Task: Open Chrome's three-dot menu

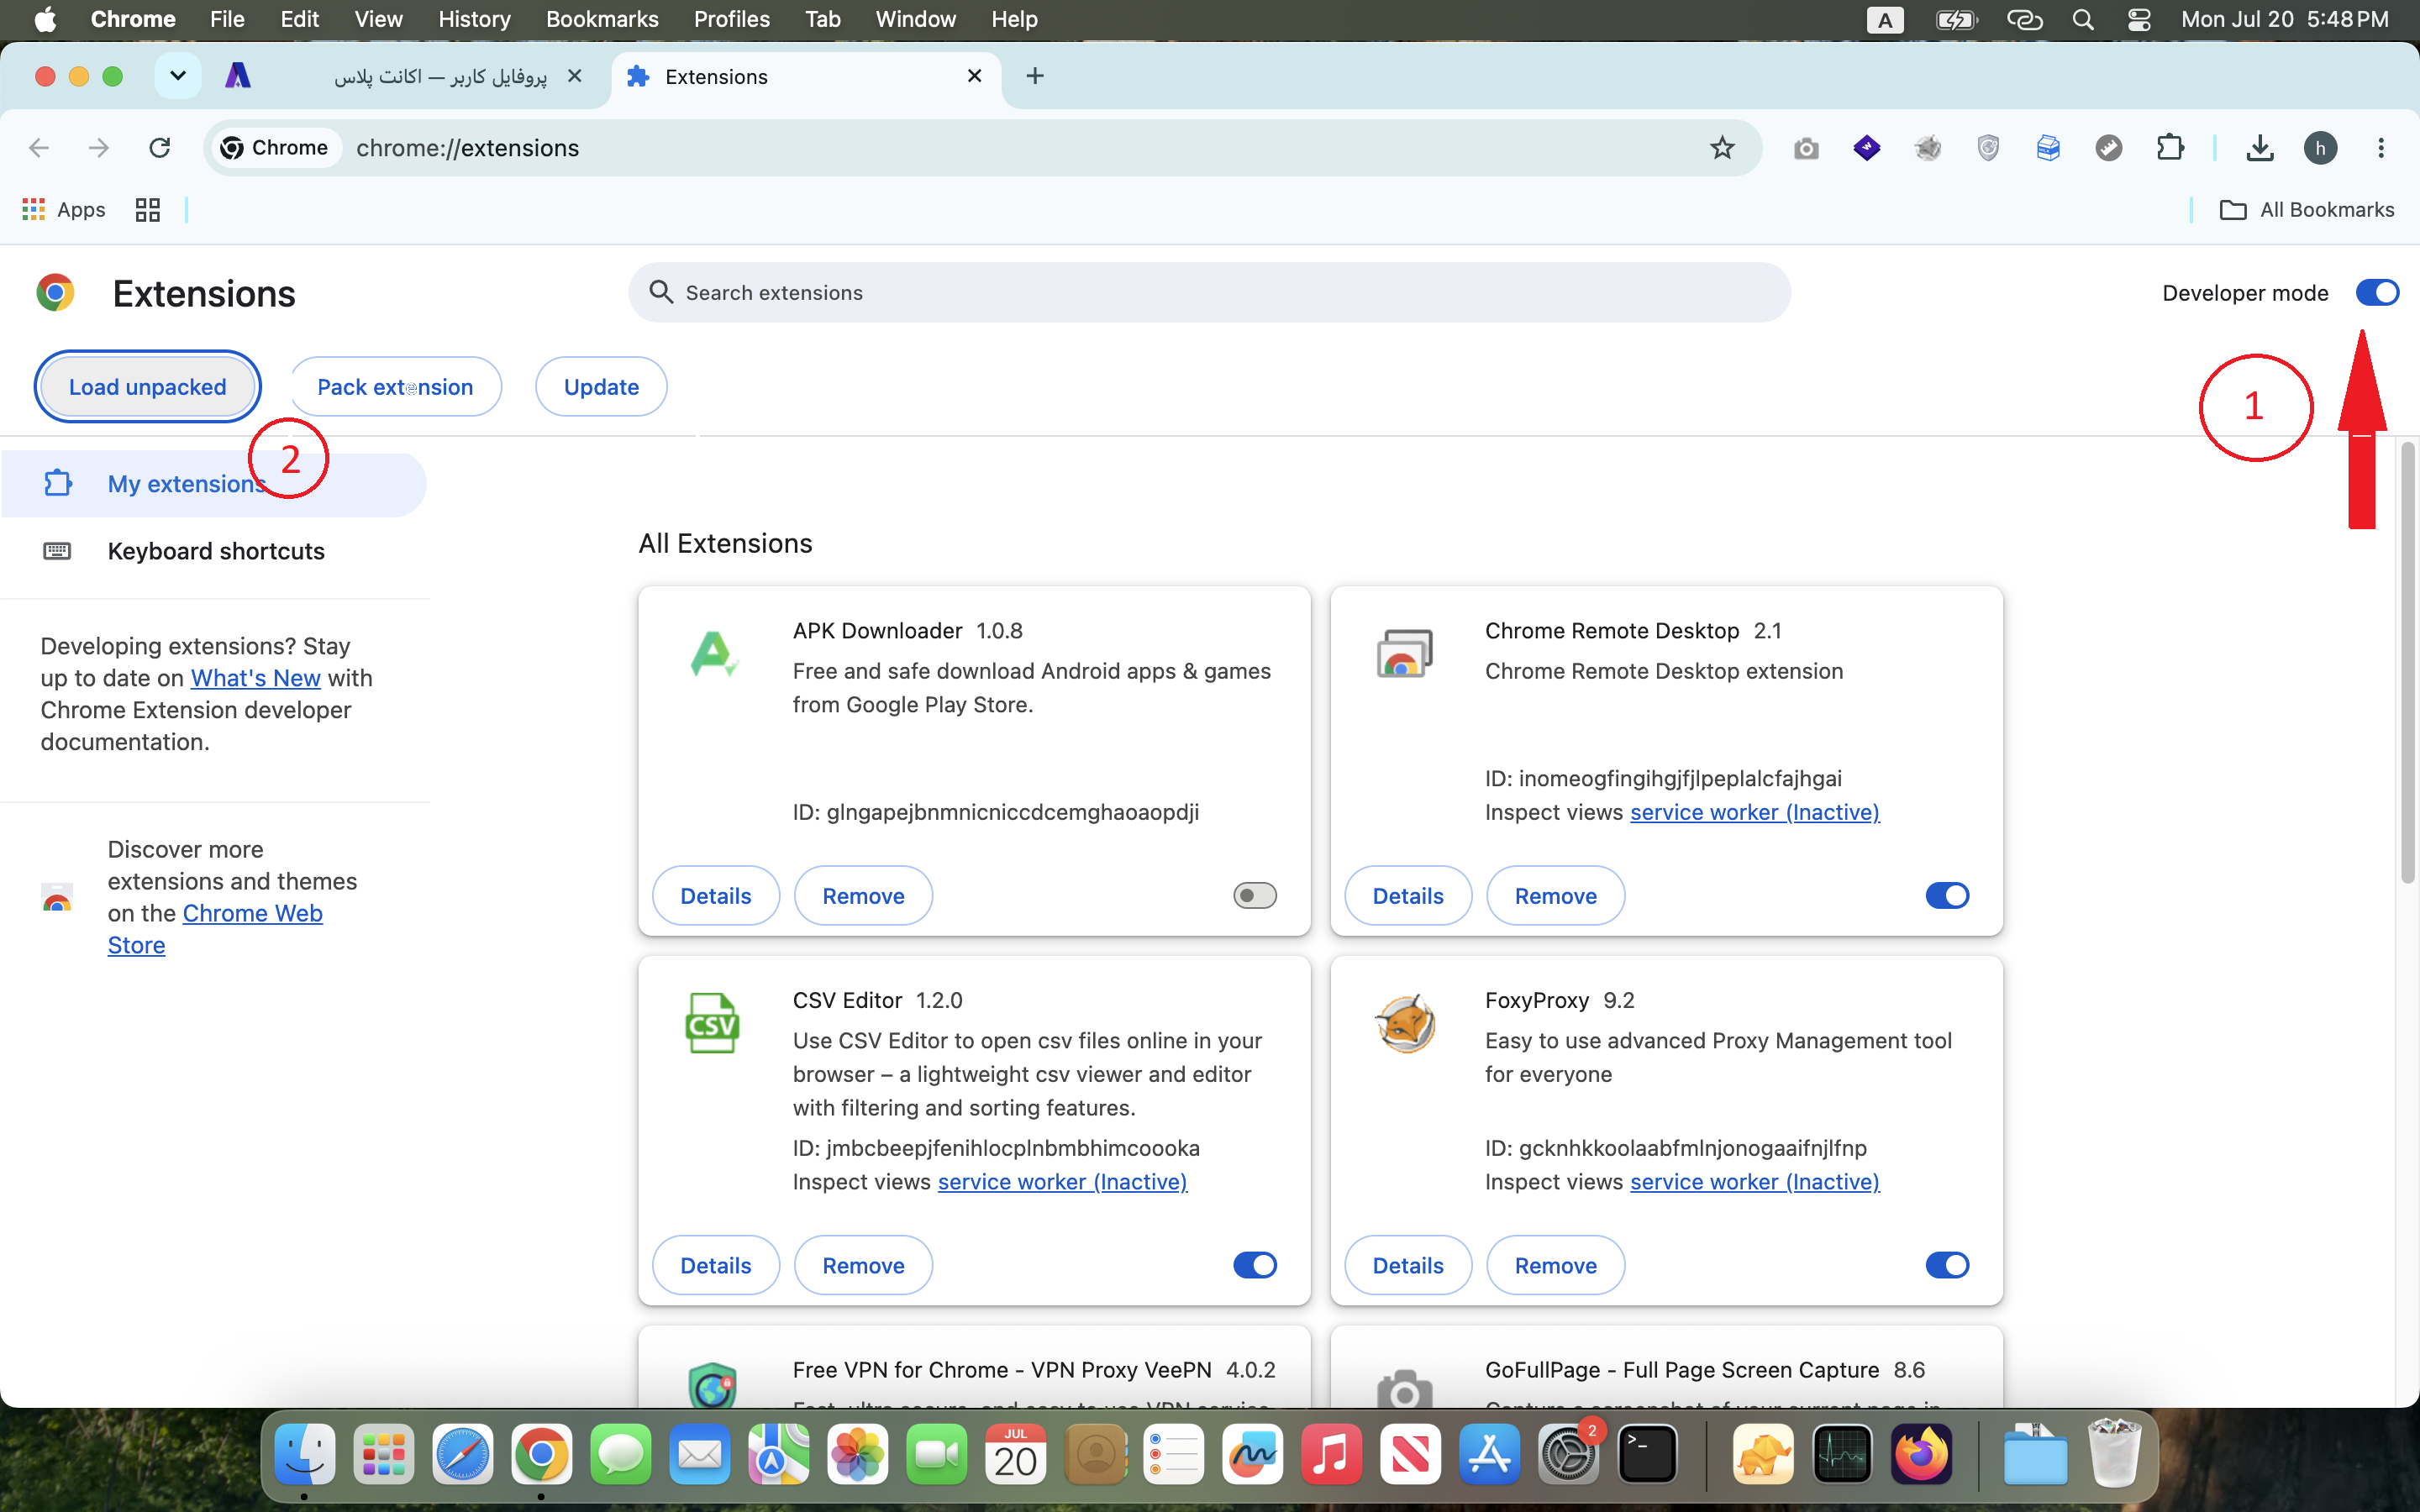Action: click(x=2381, y=149)
